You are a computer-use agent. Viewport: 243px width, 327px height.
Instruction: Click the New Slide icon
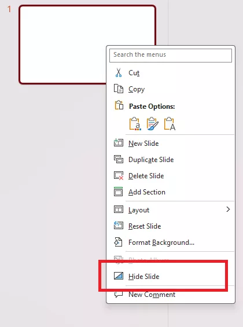119,143
